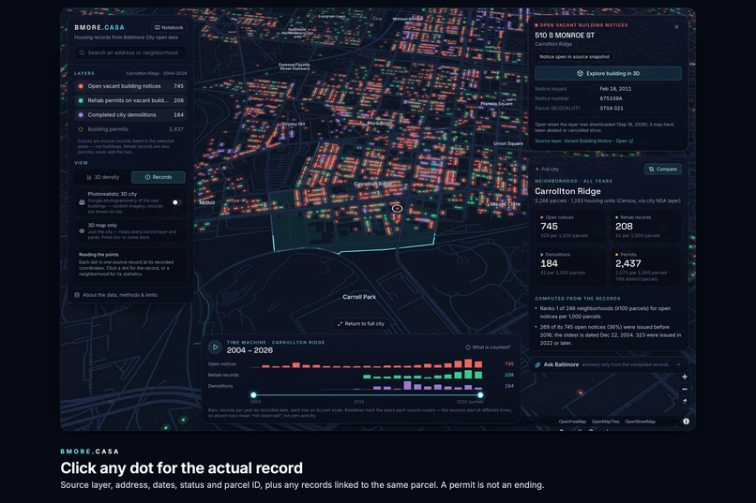
Task: Play the Time Machine animation
Action: (215, 347)
